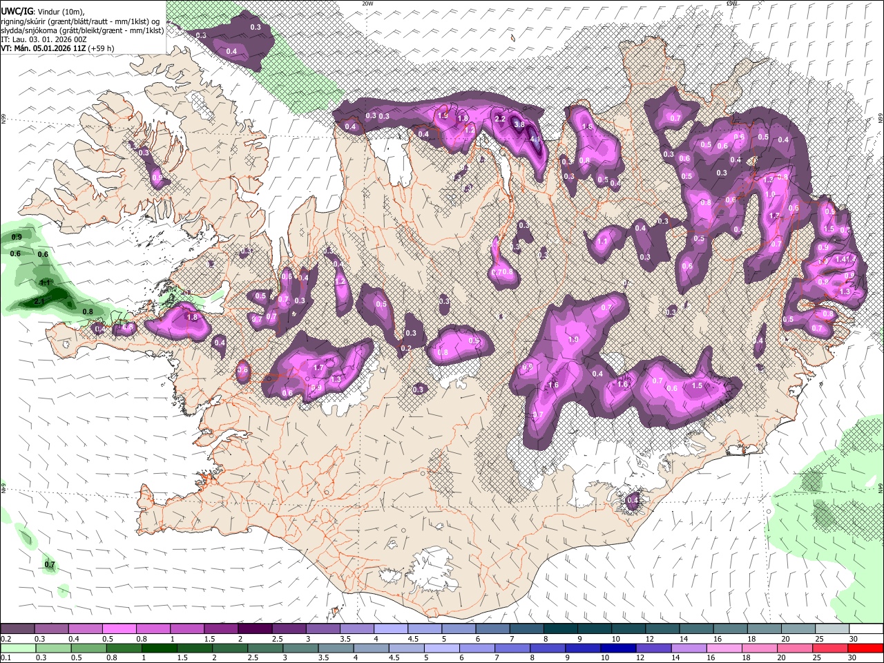Select the pale lavender swatch between 4 and 4.5 in upper scale

pos(390,629)
